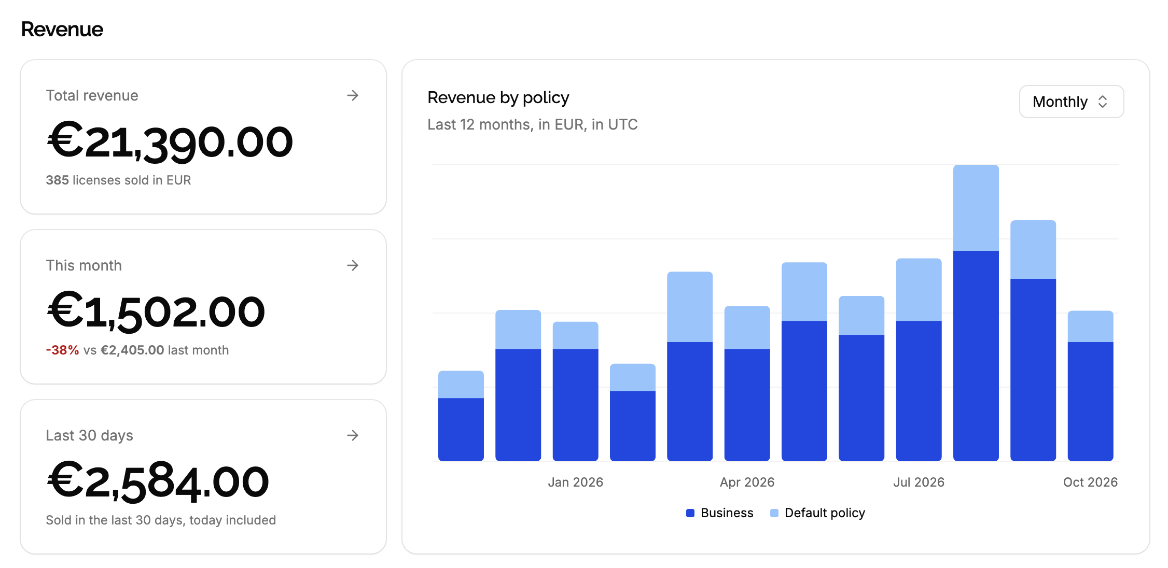Click the Last 12 months subtitle
The height and width of the screenshot is (568, 1168).
coord(533,124)
